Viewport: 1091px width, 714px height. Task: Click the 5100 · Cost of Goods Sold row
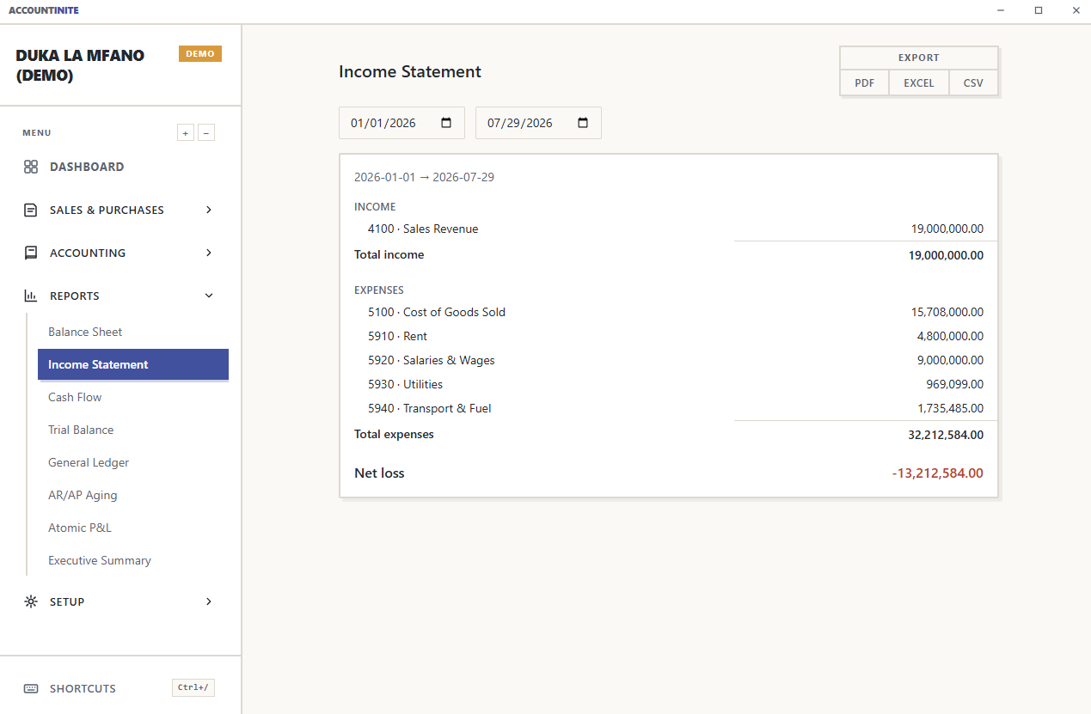coord(669,312)
